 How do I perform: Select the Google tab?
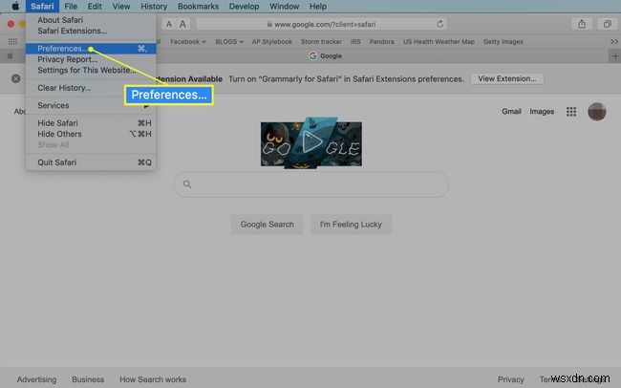point(325,55)
